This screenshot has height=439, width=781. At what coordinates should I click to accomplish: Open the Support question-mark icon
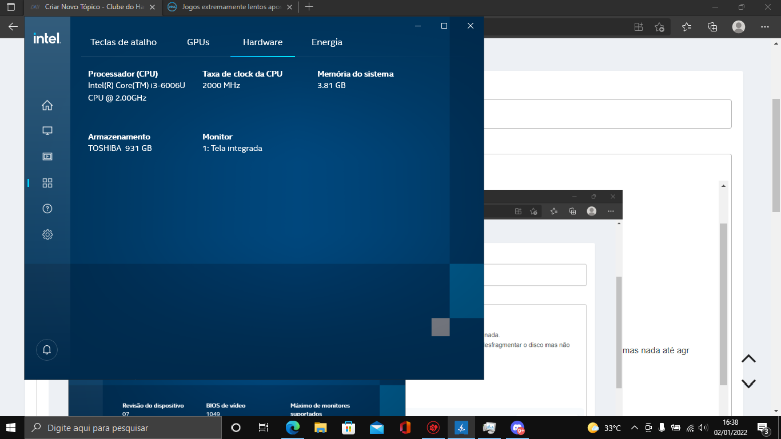pyautogui.click(x=47, y=209)
